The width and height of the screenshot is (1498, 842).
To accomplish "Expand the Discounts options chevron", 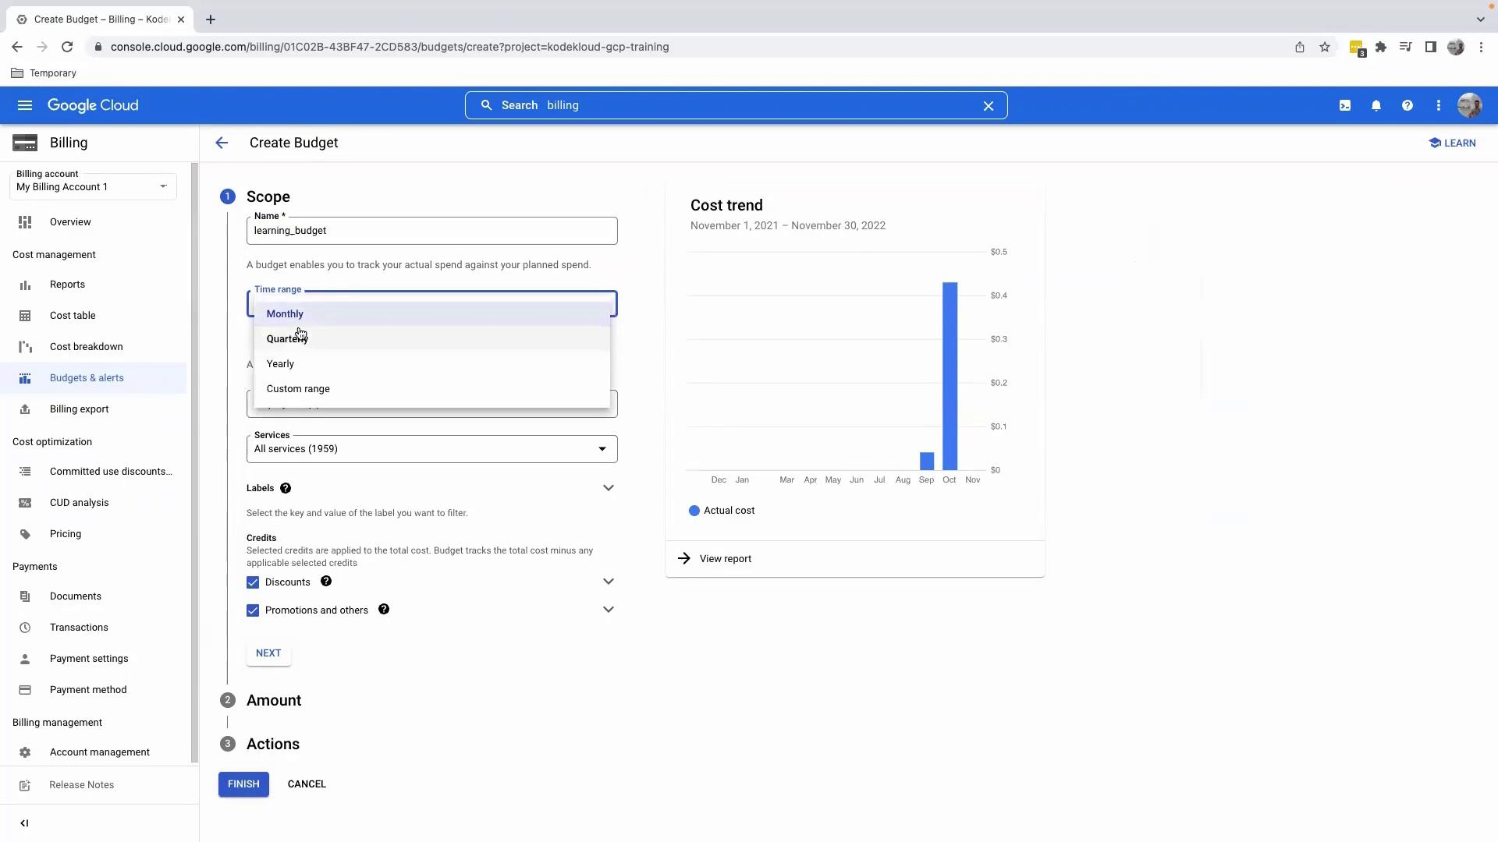I will (609, 582).
